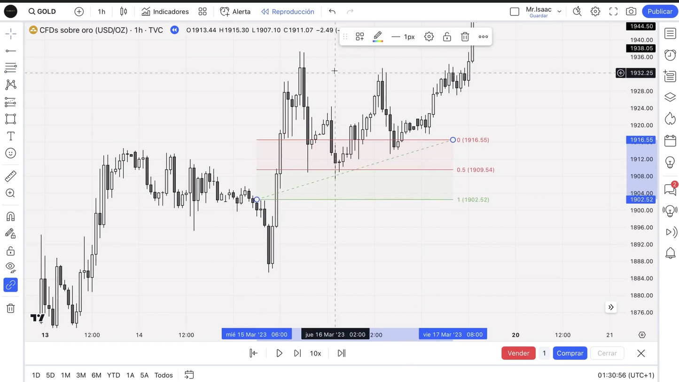Screen dimensions: 679x382
Task: Open the Indicadores menu
Action: click(165, 11)
